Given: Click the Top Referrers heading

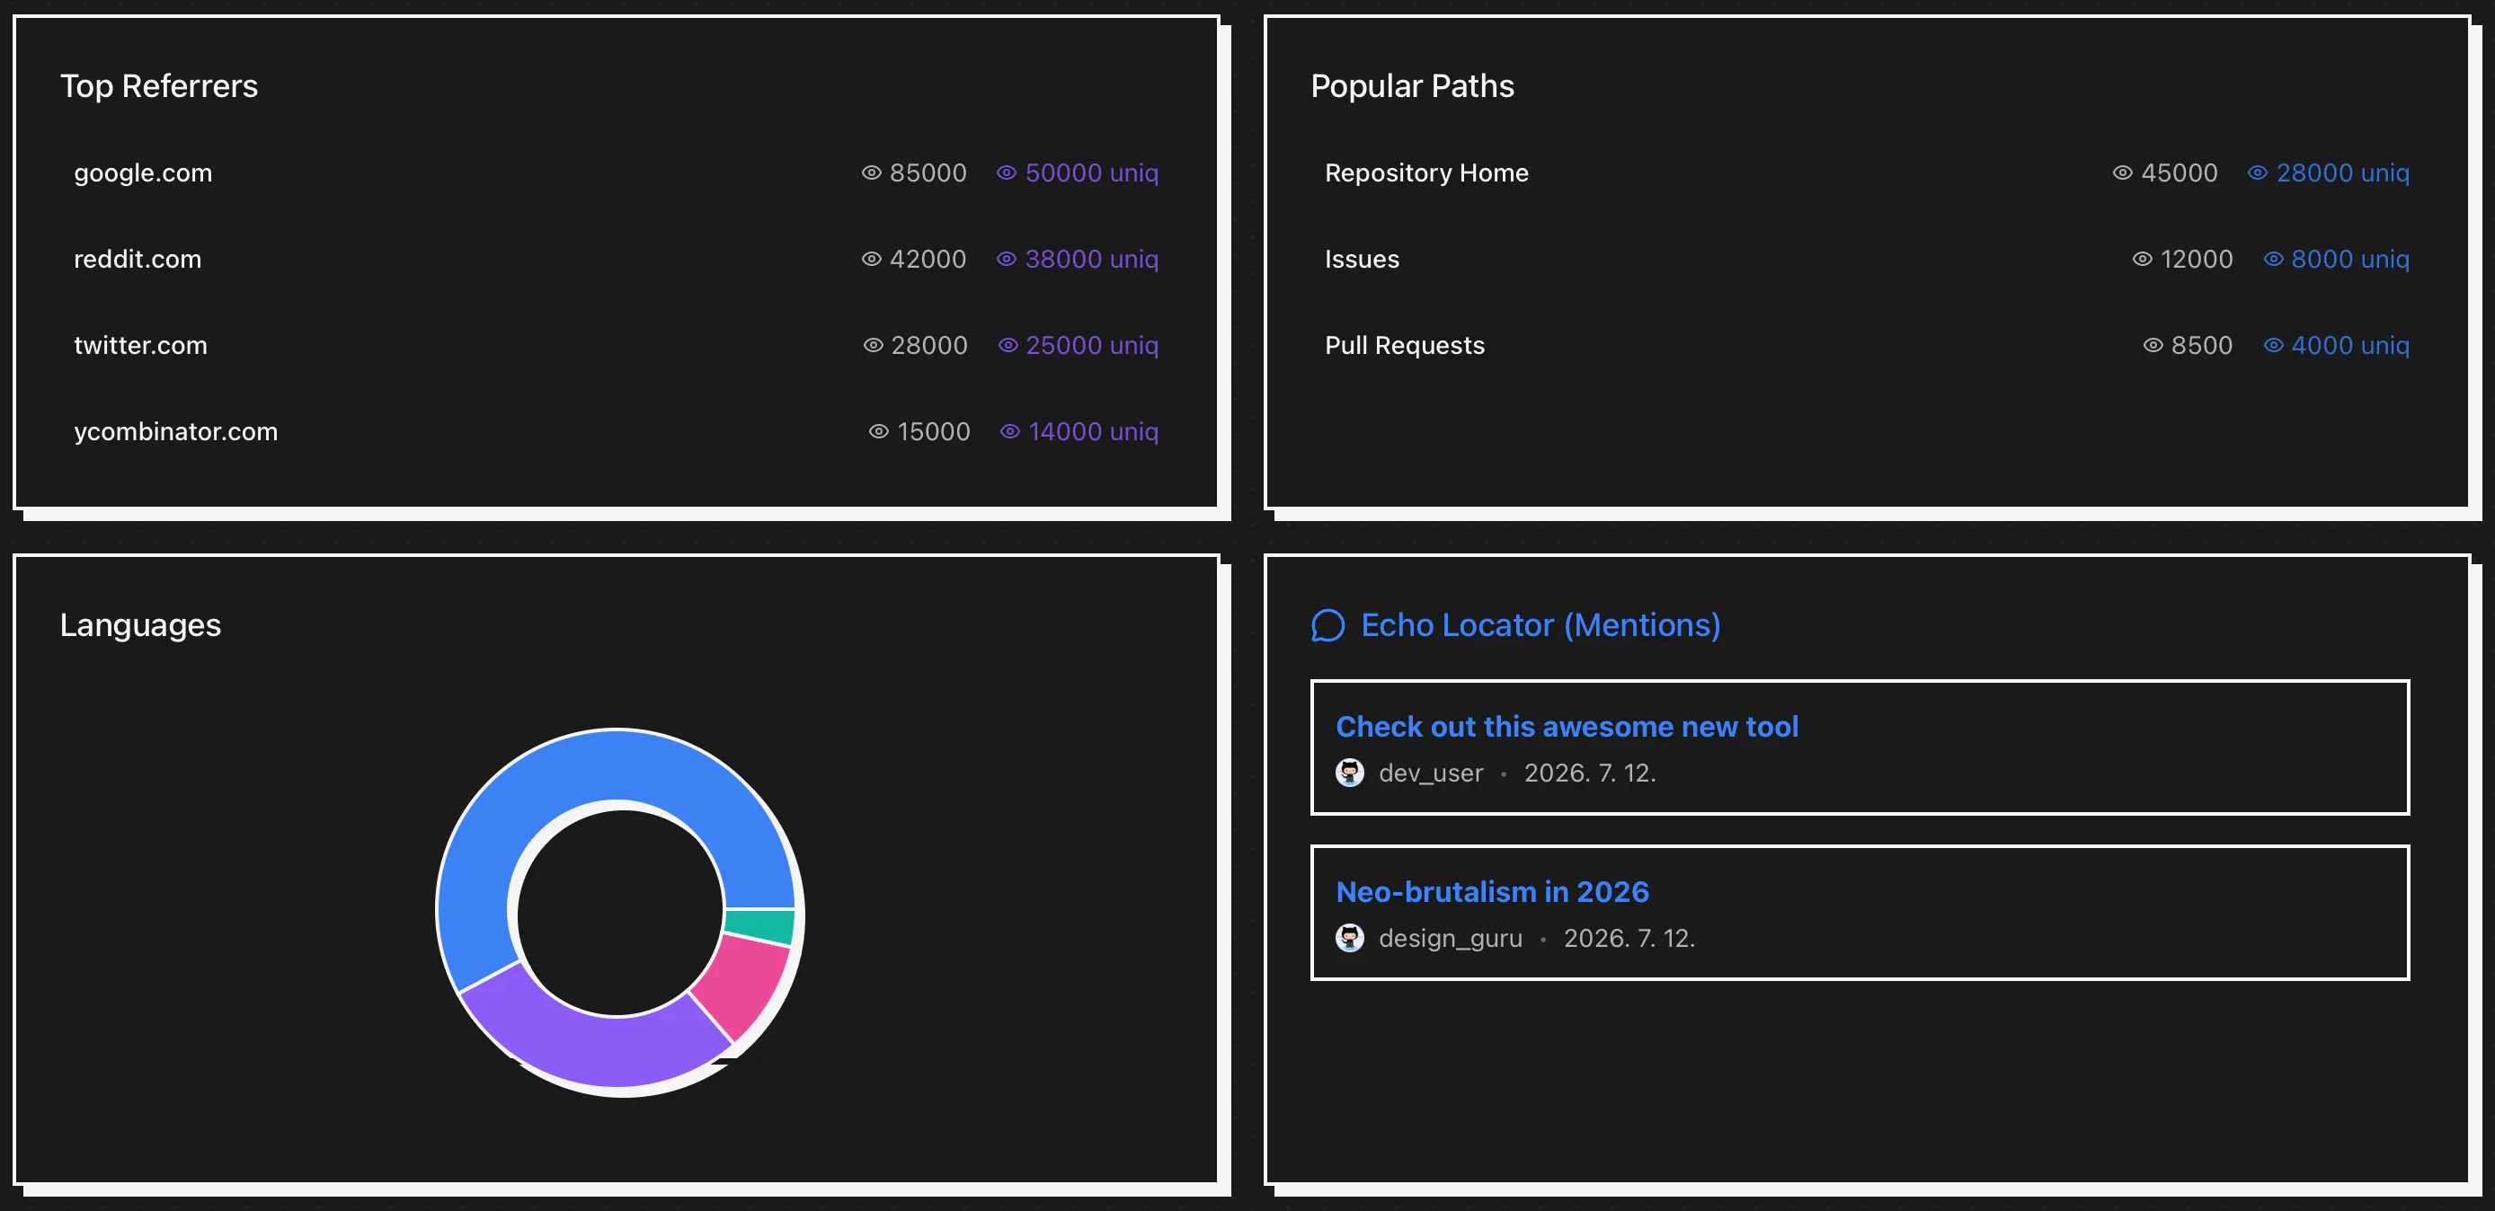Looking at the screenshot, I should 159,86.
